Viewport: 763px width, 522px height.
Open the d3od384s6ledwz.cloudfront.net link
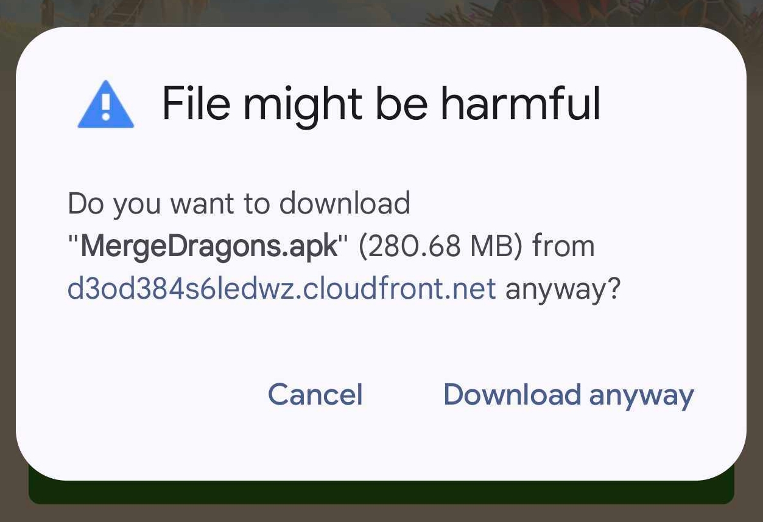click(x=281, y=290)
